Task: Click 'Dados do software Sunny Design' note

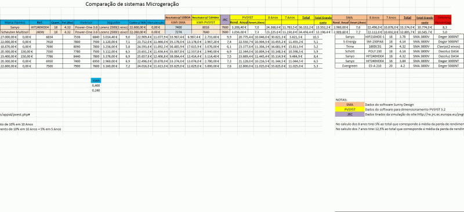Action: pyautogui.click(x=389, y=105)
